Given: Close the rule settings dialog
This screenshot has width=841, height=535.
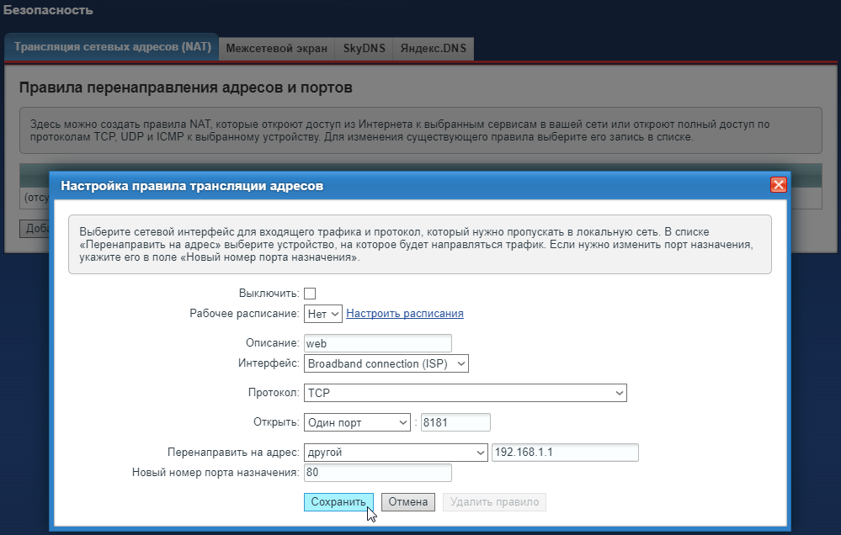Looking at the screenshot, I should click(x=778, y=184).
